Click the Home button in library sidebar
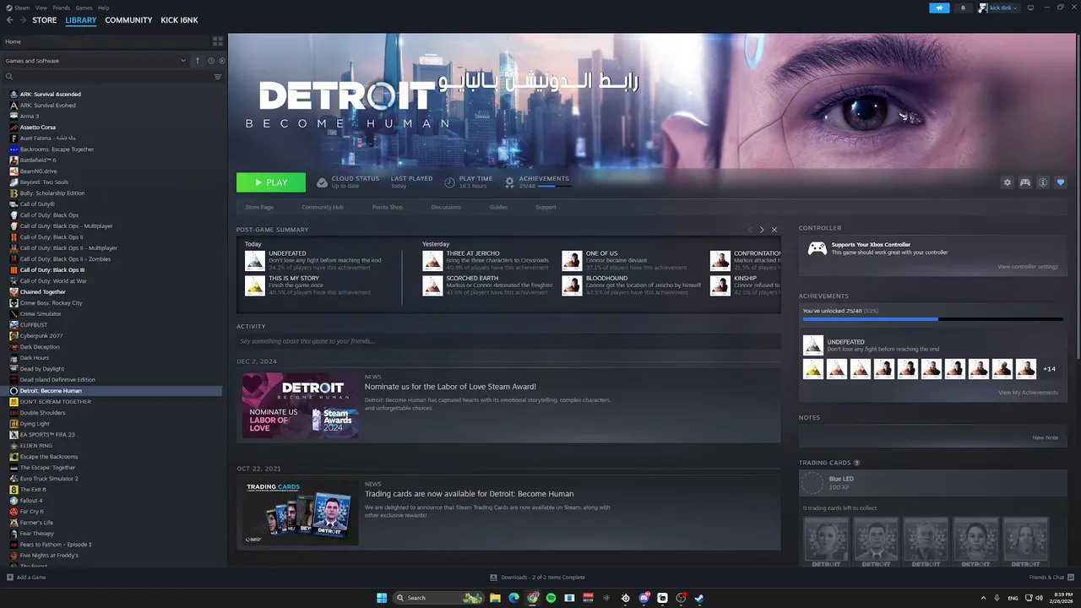The image size is (1081, 608). (x=105, y=41)
